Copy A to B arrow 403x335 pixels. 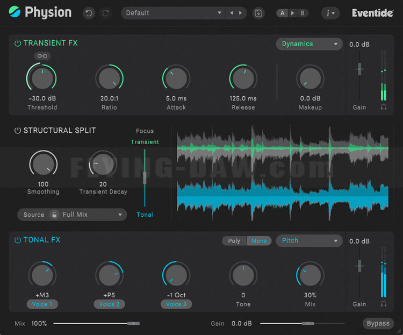(292, 13)
